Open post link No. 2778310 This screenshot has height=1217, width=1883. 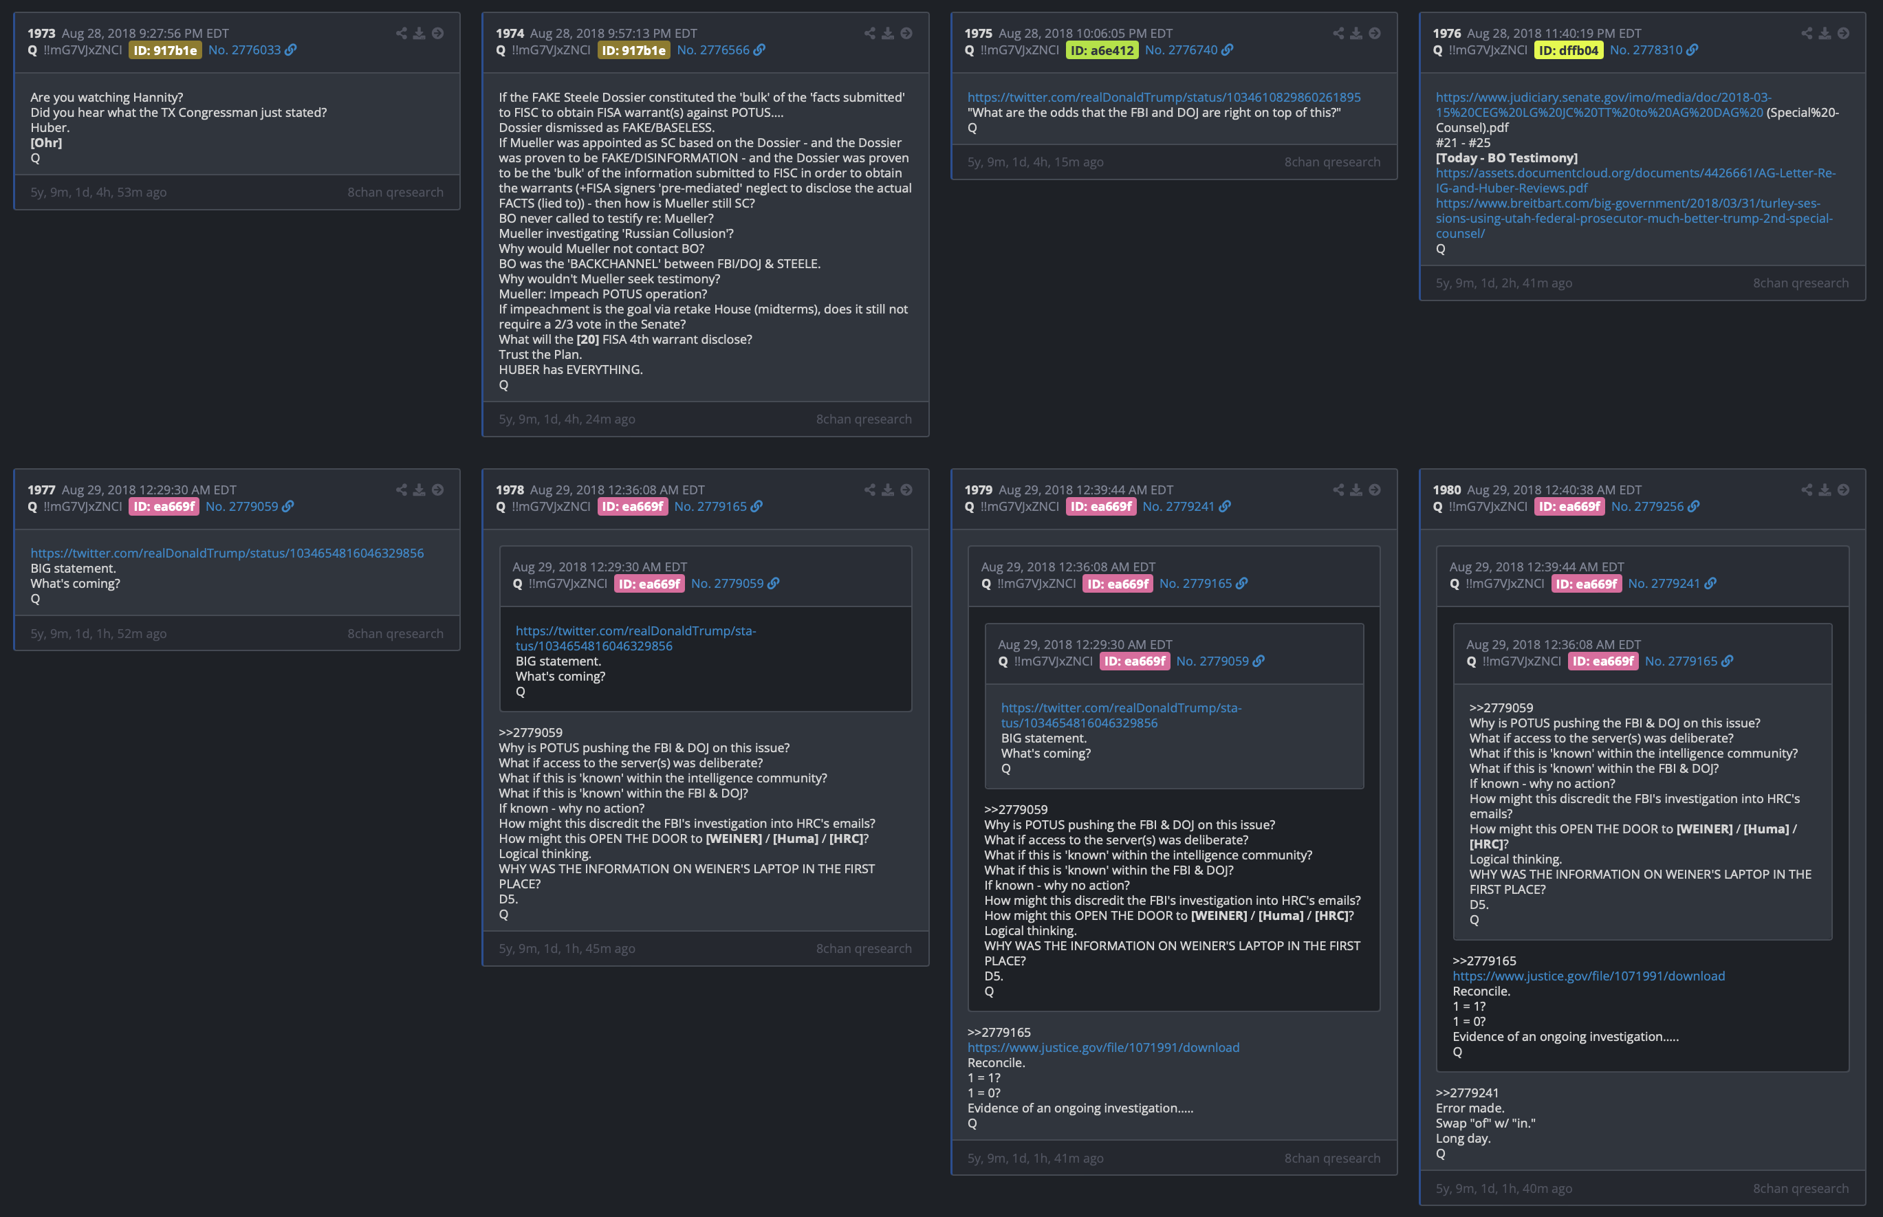point(1654,50)
